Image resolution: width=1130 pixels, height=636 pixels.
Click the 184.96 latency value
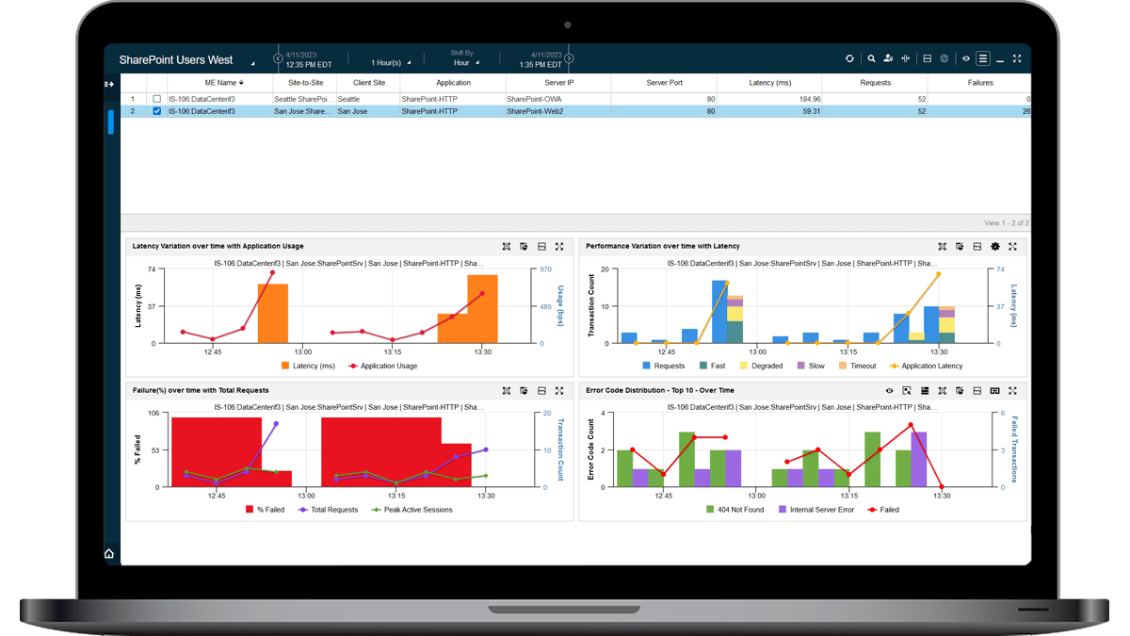point(809,99)
